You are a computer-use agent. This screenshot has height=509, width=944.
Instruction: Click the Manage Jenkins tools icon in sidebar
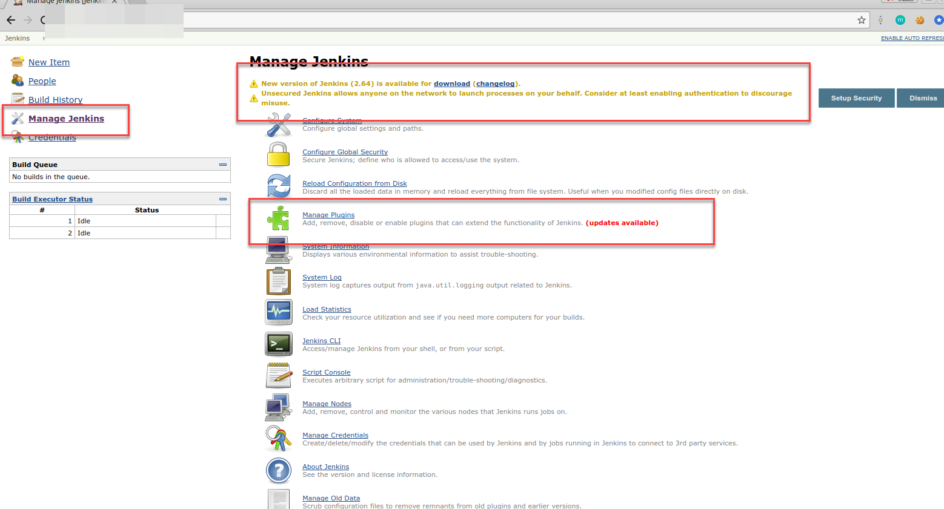click(18, 119)
